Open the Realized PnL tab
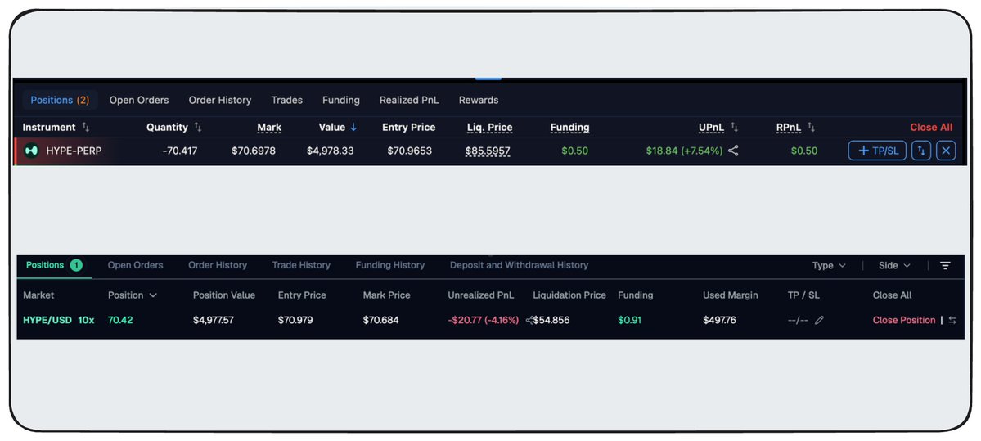The image size is (981, 441). tap(409, 100)
